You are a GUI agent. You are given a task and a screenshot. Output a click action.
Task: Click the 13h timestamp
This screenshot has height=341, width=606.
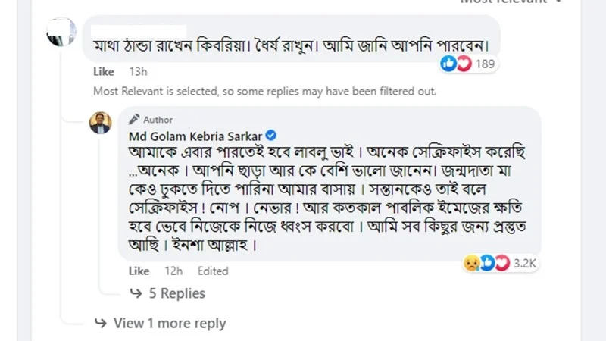tap(138, 72)
